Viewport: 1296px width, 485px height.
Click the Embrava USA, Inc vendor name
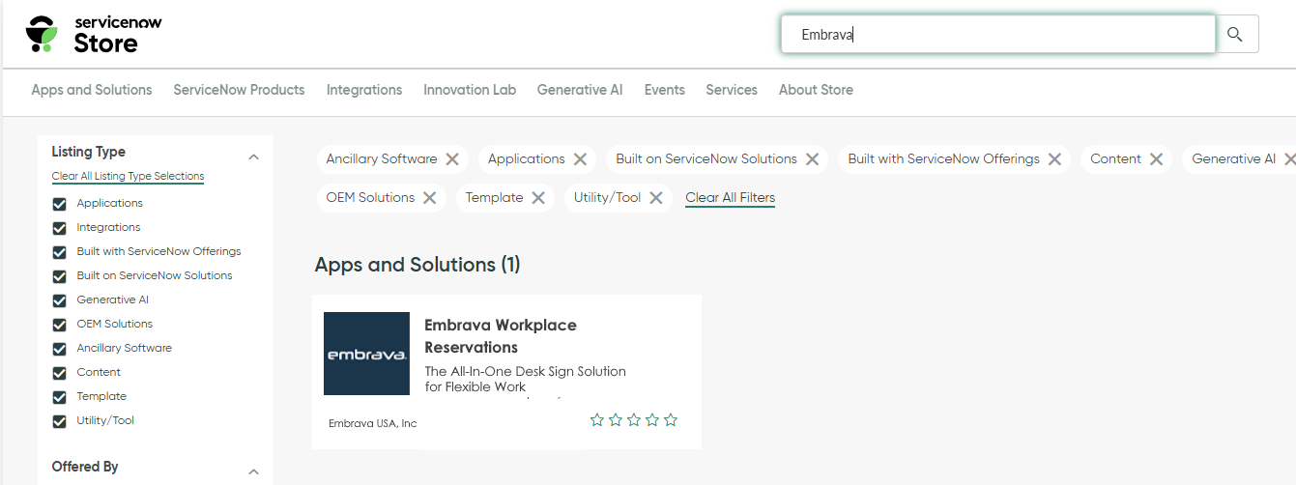pyautogui.click(x=372, y=423)
